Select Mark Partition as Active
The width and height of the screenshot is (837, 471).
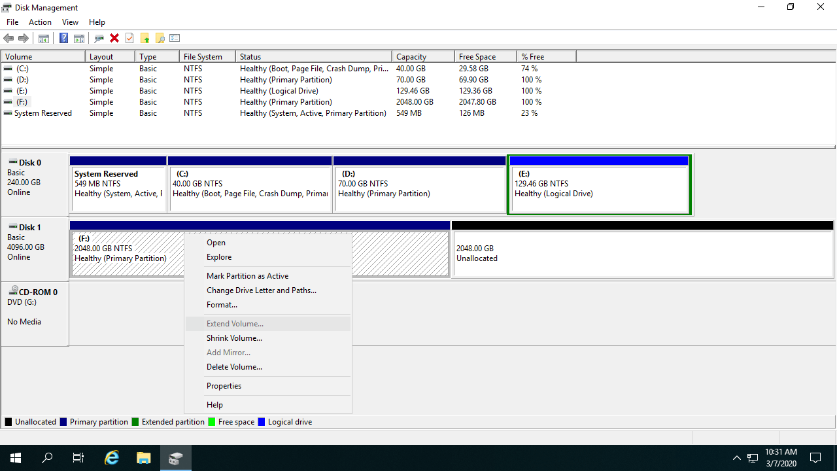click(x=247, y=276)
